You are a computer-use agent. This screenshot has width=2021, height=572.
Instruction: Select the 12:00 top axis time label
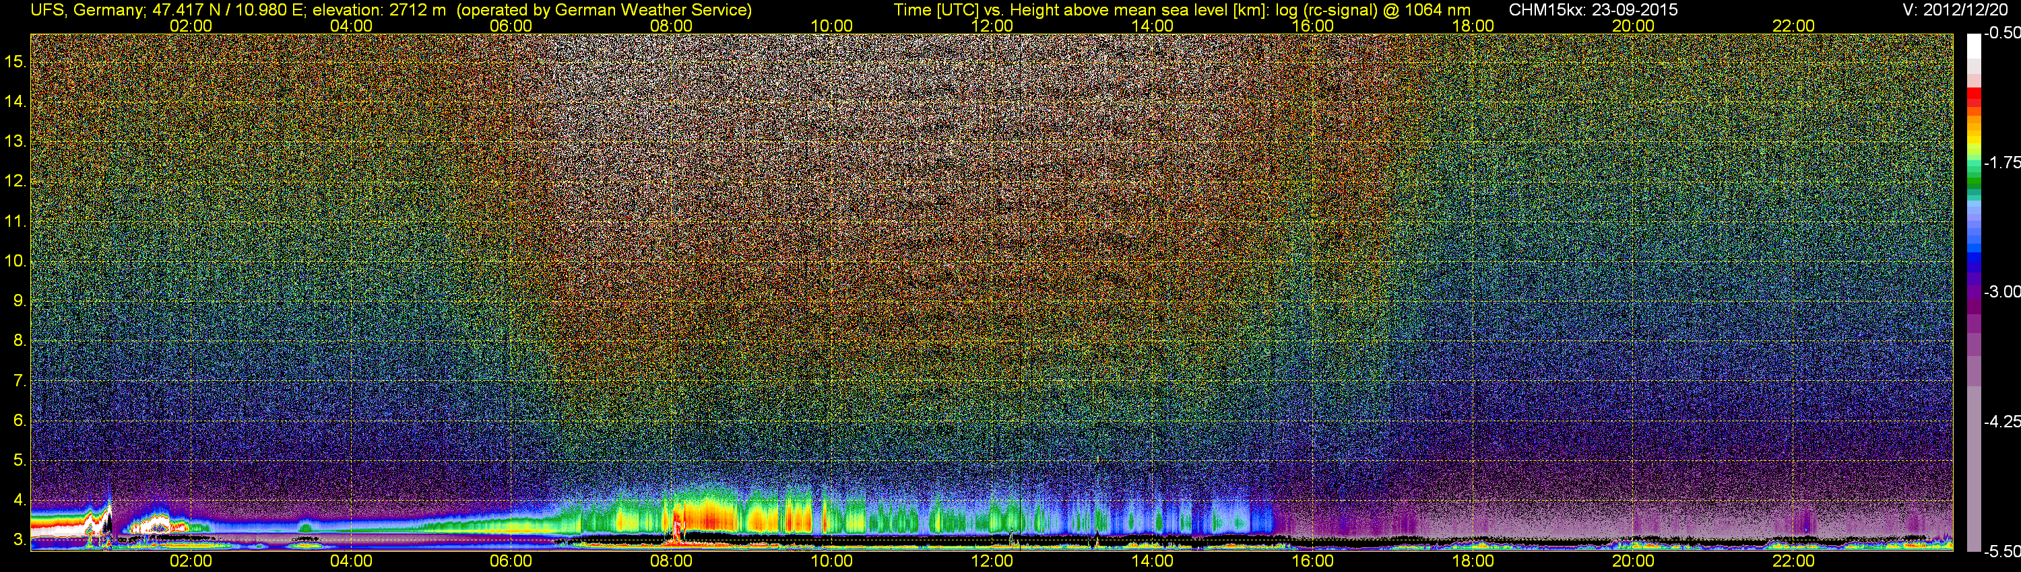tap(992, 26)
